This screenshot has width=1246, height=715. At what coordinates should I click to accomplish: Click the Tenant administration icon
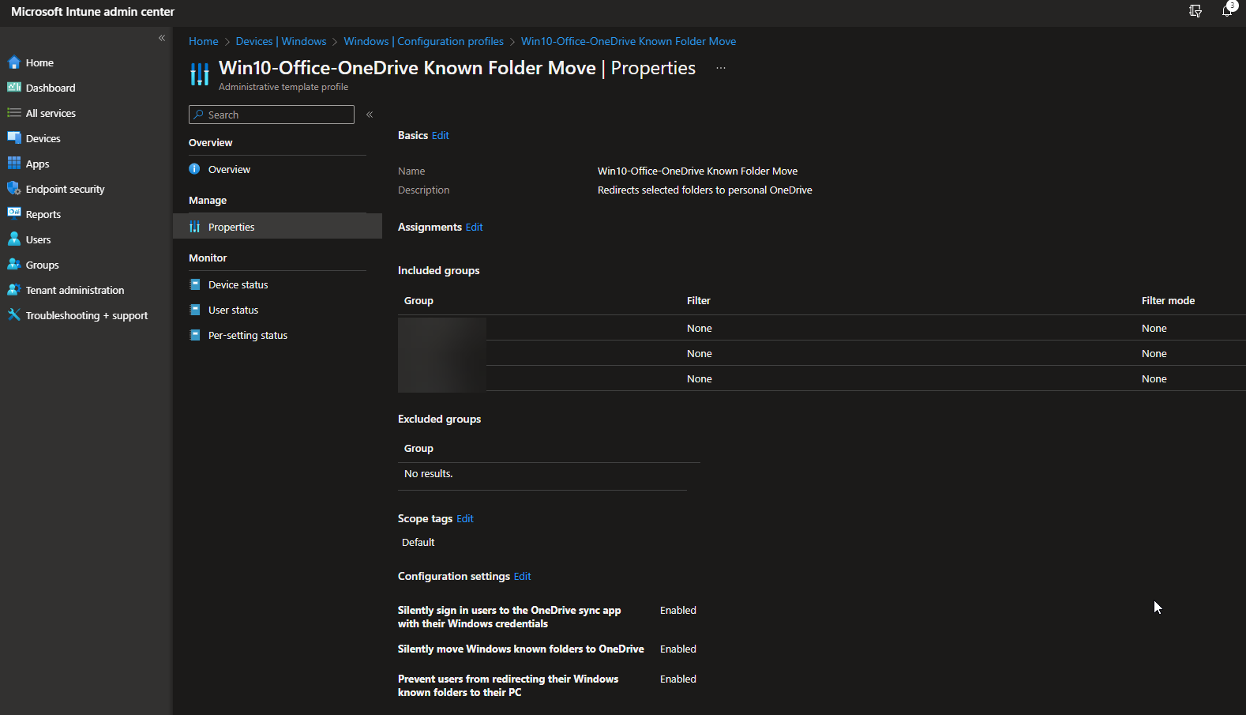[14, 290]
